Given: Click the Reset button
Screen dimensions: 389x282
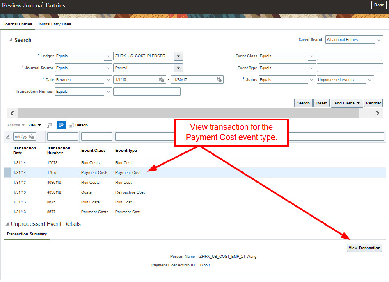Looking at the screenshot, I should point(322,103).
